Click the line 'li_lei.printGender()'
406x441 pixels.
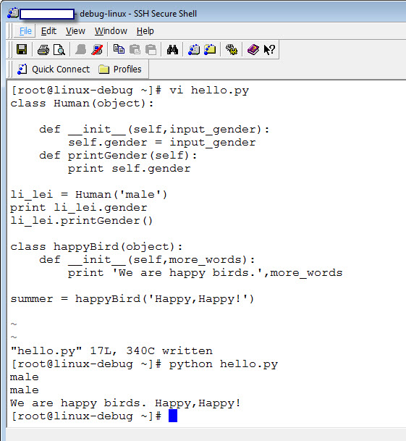tap(82, 221)
